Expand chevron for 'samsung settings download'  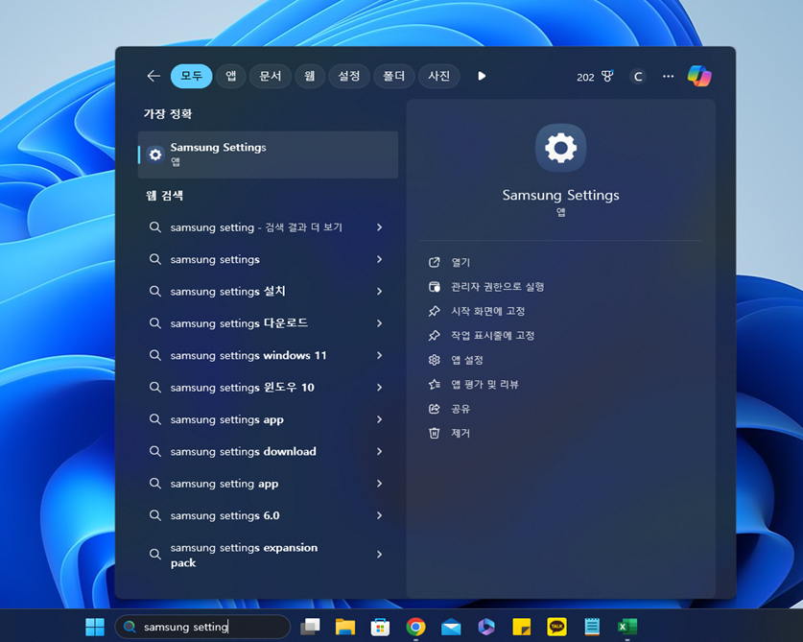pyautogui.click(x=380, y=451)
